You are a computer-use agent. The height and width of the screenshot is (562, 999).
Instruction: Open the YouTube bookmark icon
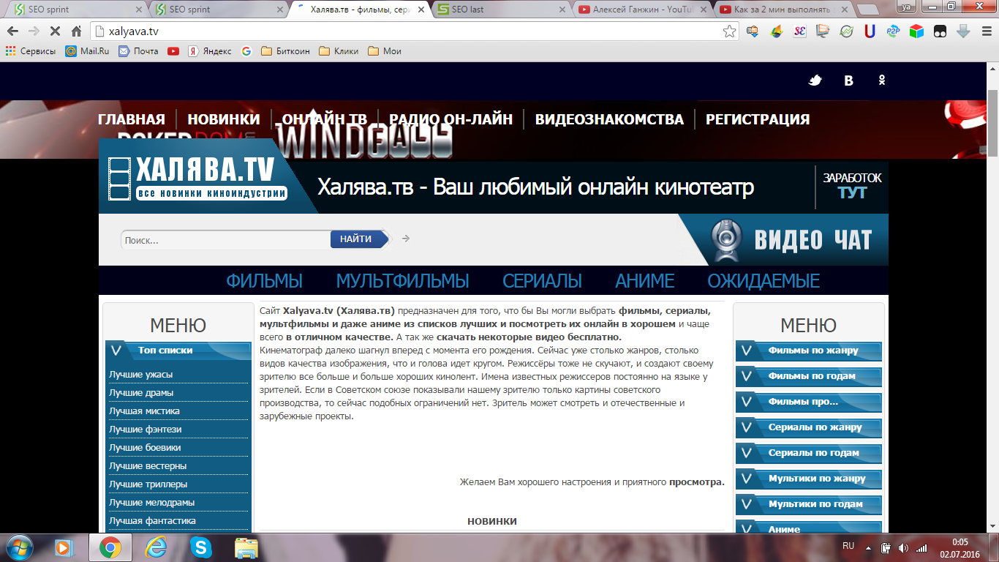(x=173, y=51)
